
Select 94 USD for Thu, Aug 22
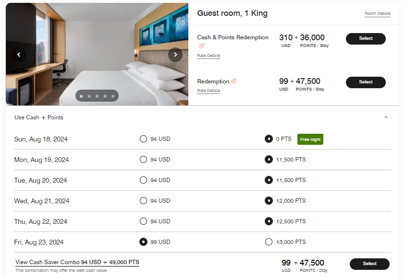point(143,221)
